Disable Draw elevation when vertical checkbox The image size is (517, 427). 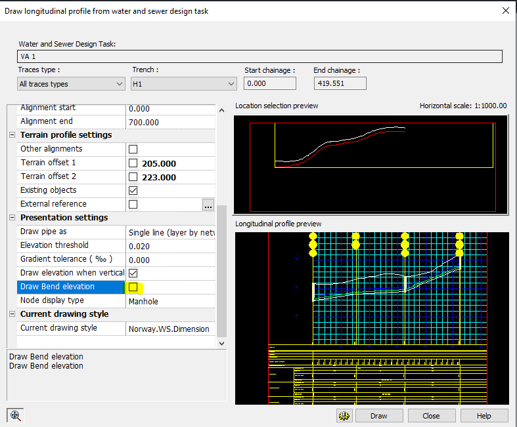click(133, 273)
